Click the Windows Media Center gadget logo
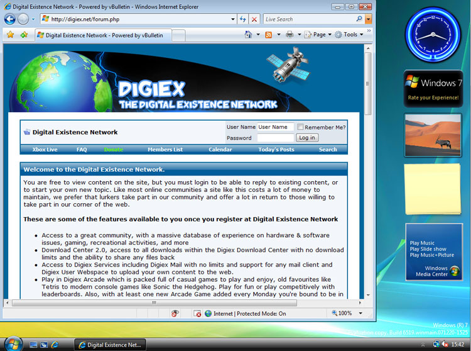 (455, 270)
